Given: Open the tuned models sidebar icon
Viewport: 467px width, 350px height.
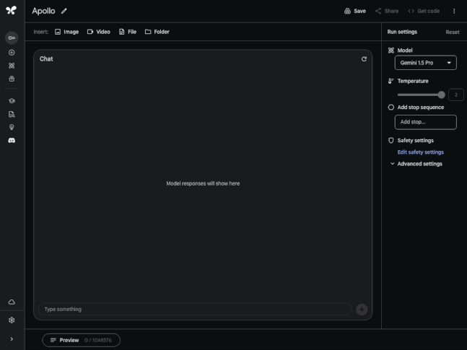Looking at the screenshot, I should point(12,66).
